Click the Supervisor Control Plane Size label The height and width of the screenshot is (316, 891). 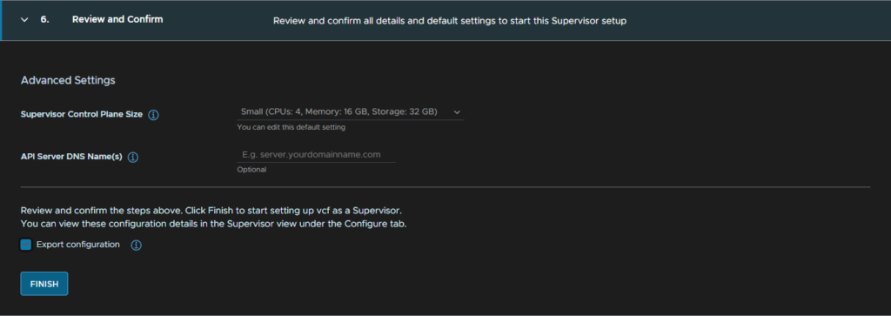81,114
